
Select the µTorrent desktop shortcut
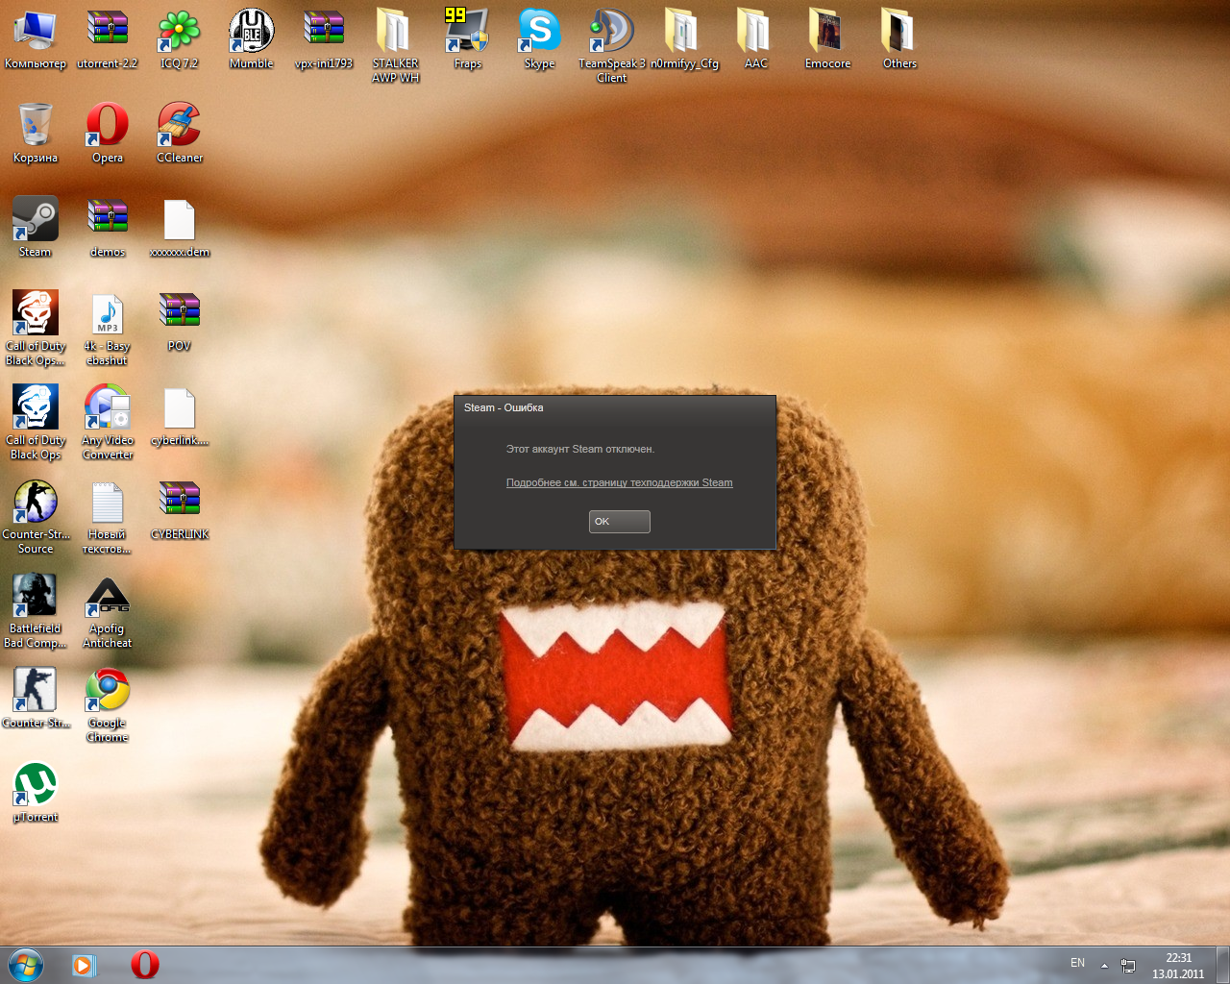pos(36,793)
